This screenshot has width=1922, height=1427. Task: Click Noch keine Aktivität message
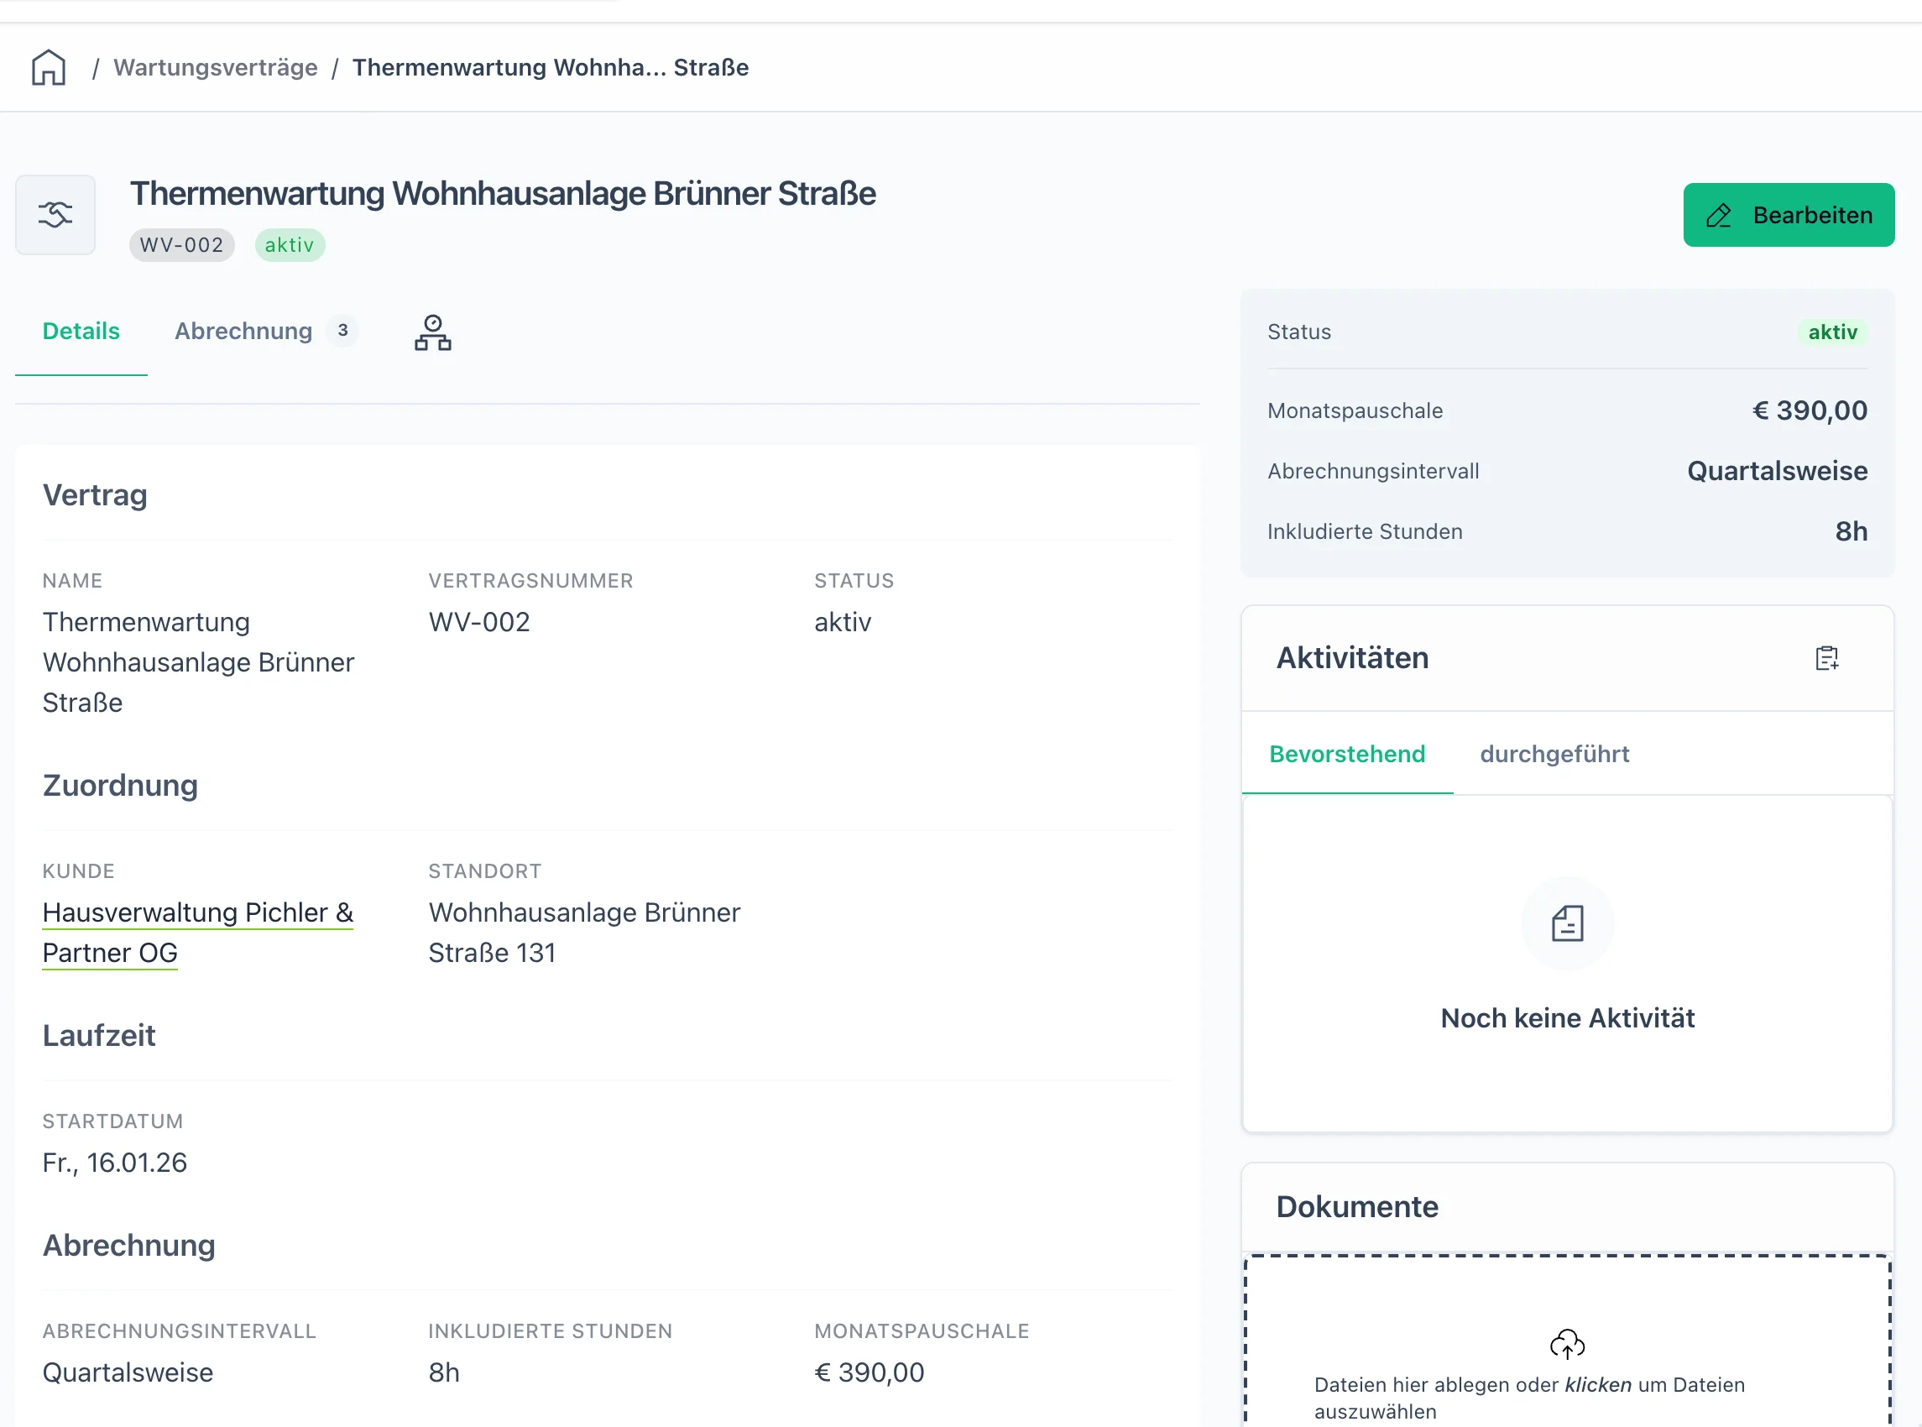pos(1567,1018)
